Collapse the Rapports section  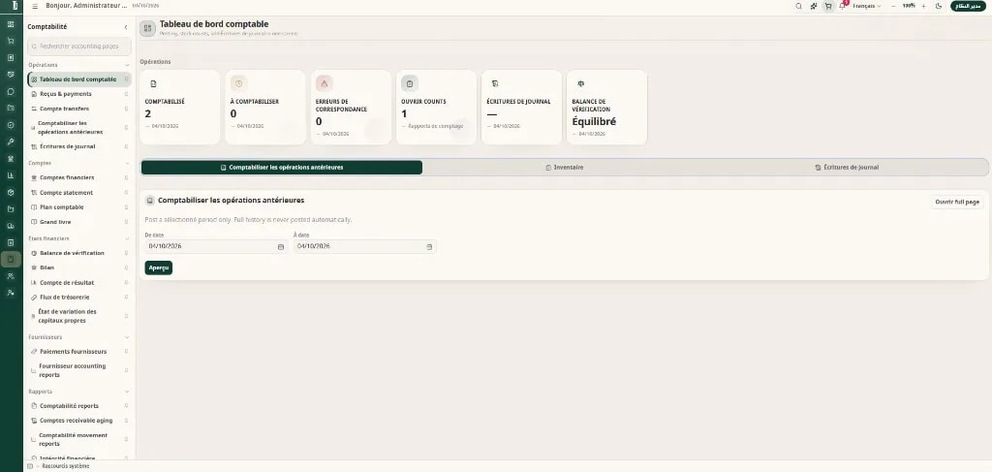point(127,392)
